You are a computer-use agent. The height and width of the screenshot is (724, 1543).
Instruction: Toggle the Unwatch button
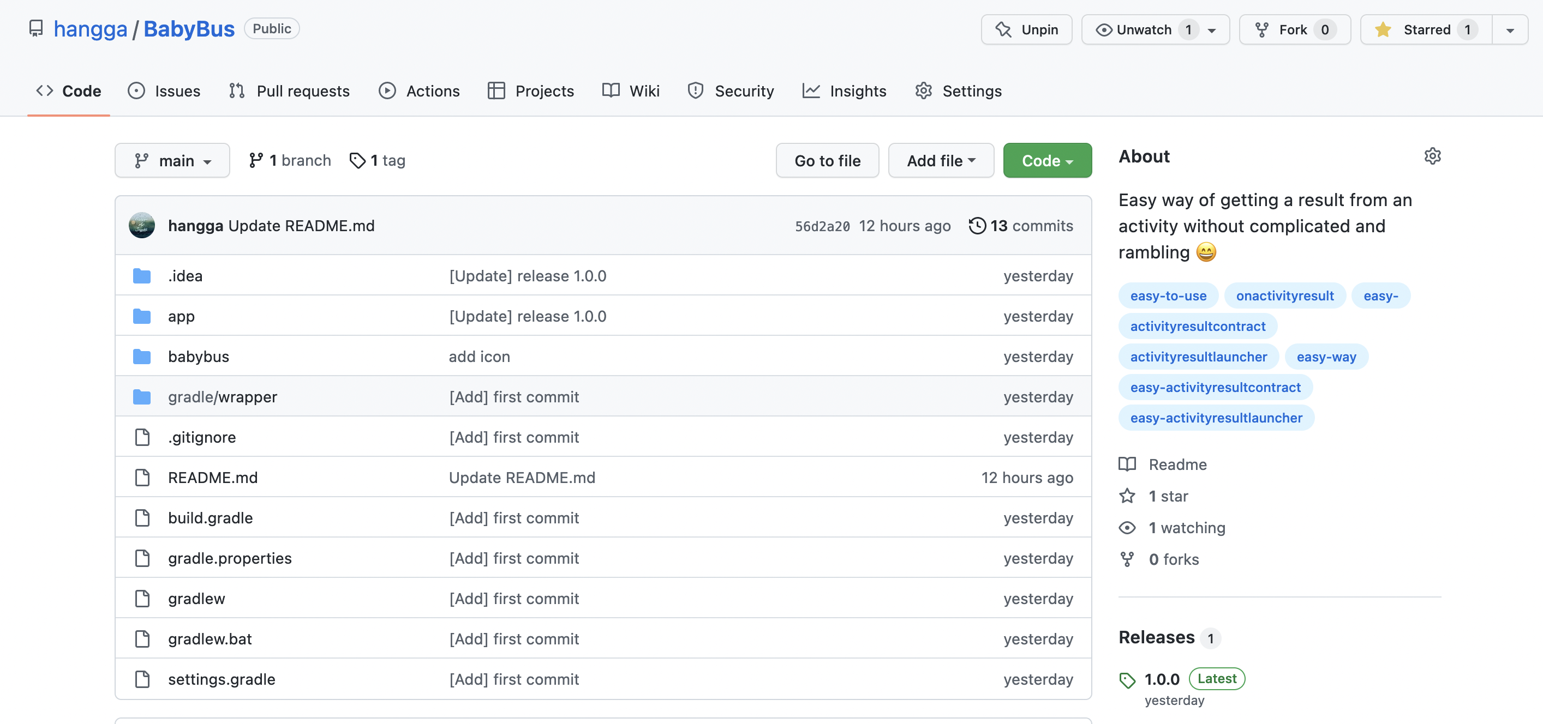pos(1144,29)
